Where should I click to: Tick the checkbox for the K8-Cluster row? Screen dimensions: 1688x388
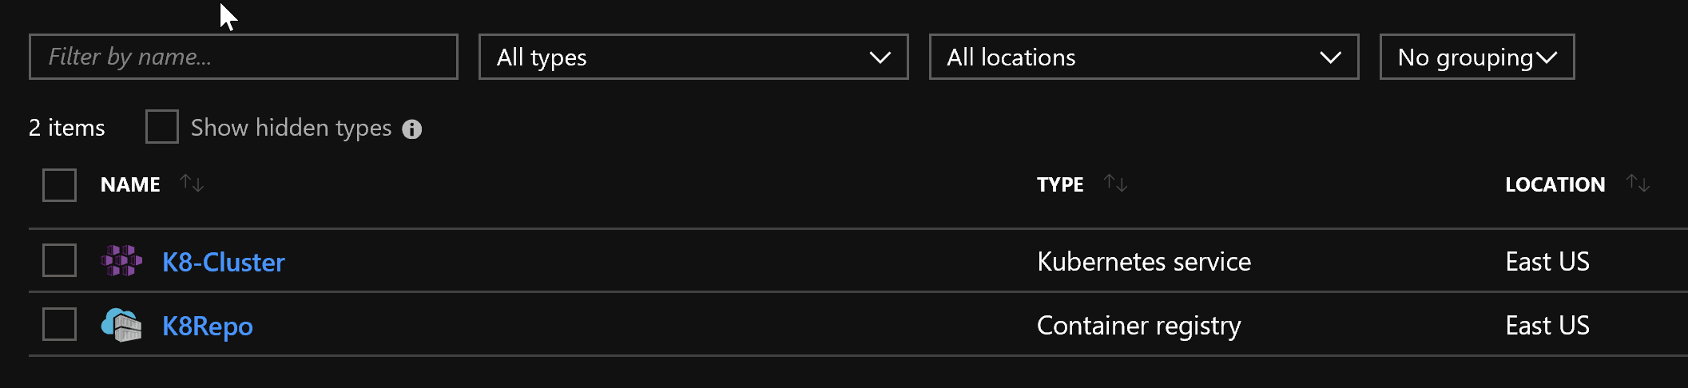(x=59, y=260)
